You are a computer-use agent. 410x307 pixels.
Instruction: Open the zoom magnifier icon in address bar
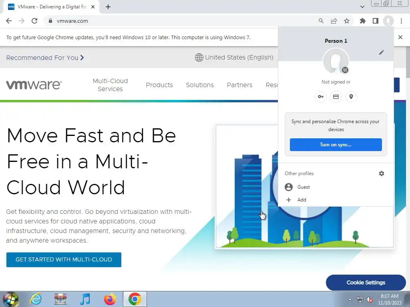pos(321,21)
